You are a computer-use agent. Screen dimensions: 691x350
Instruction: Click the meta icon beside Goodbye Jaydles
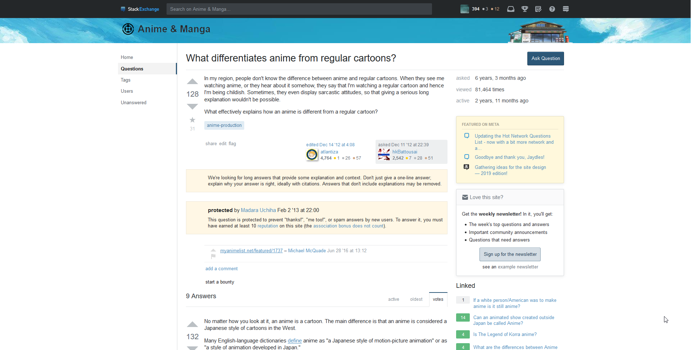click(467, 157)
